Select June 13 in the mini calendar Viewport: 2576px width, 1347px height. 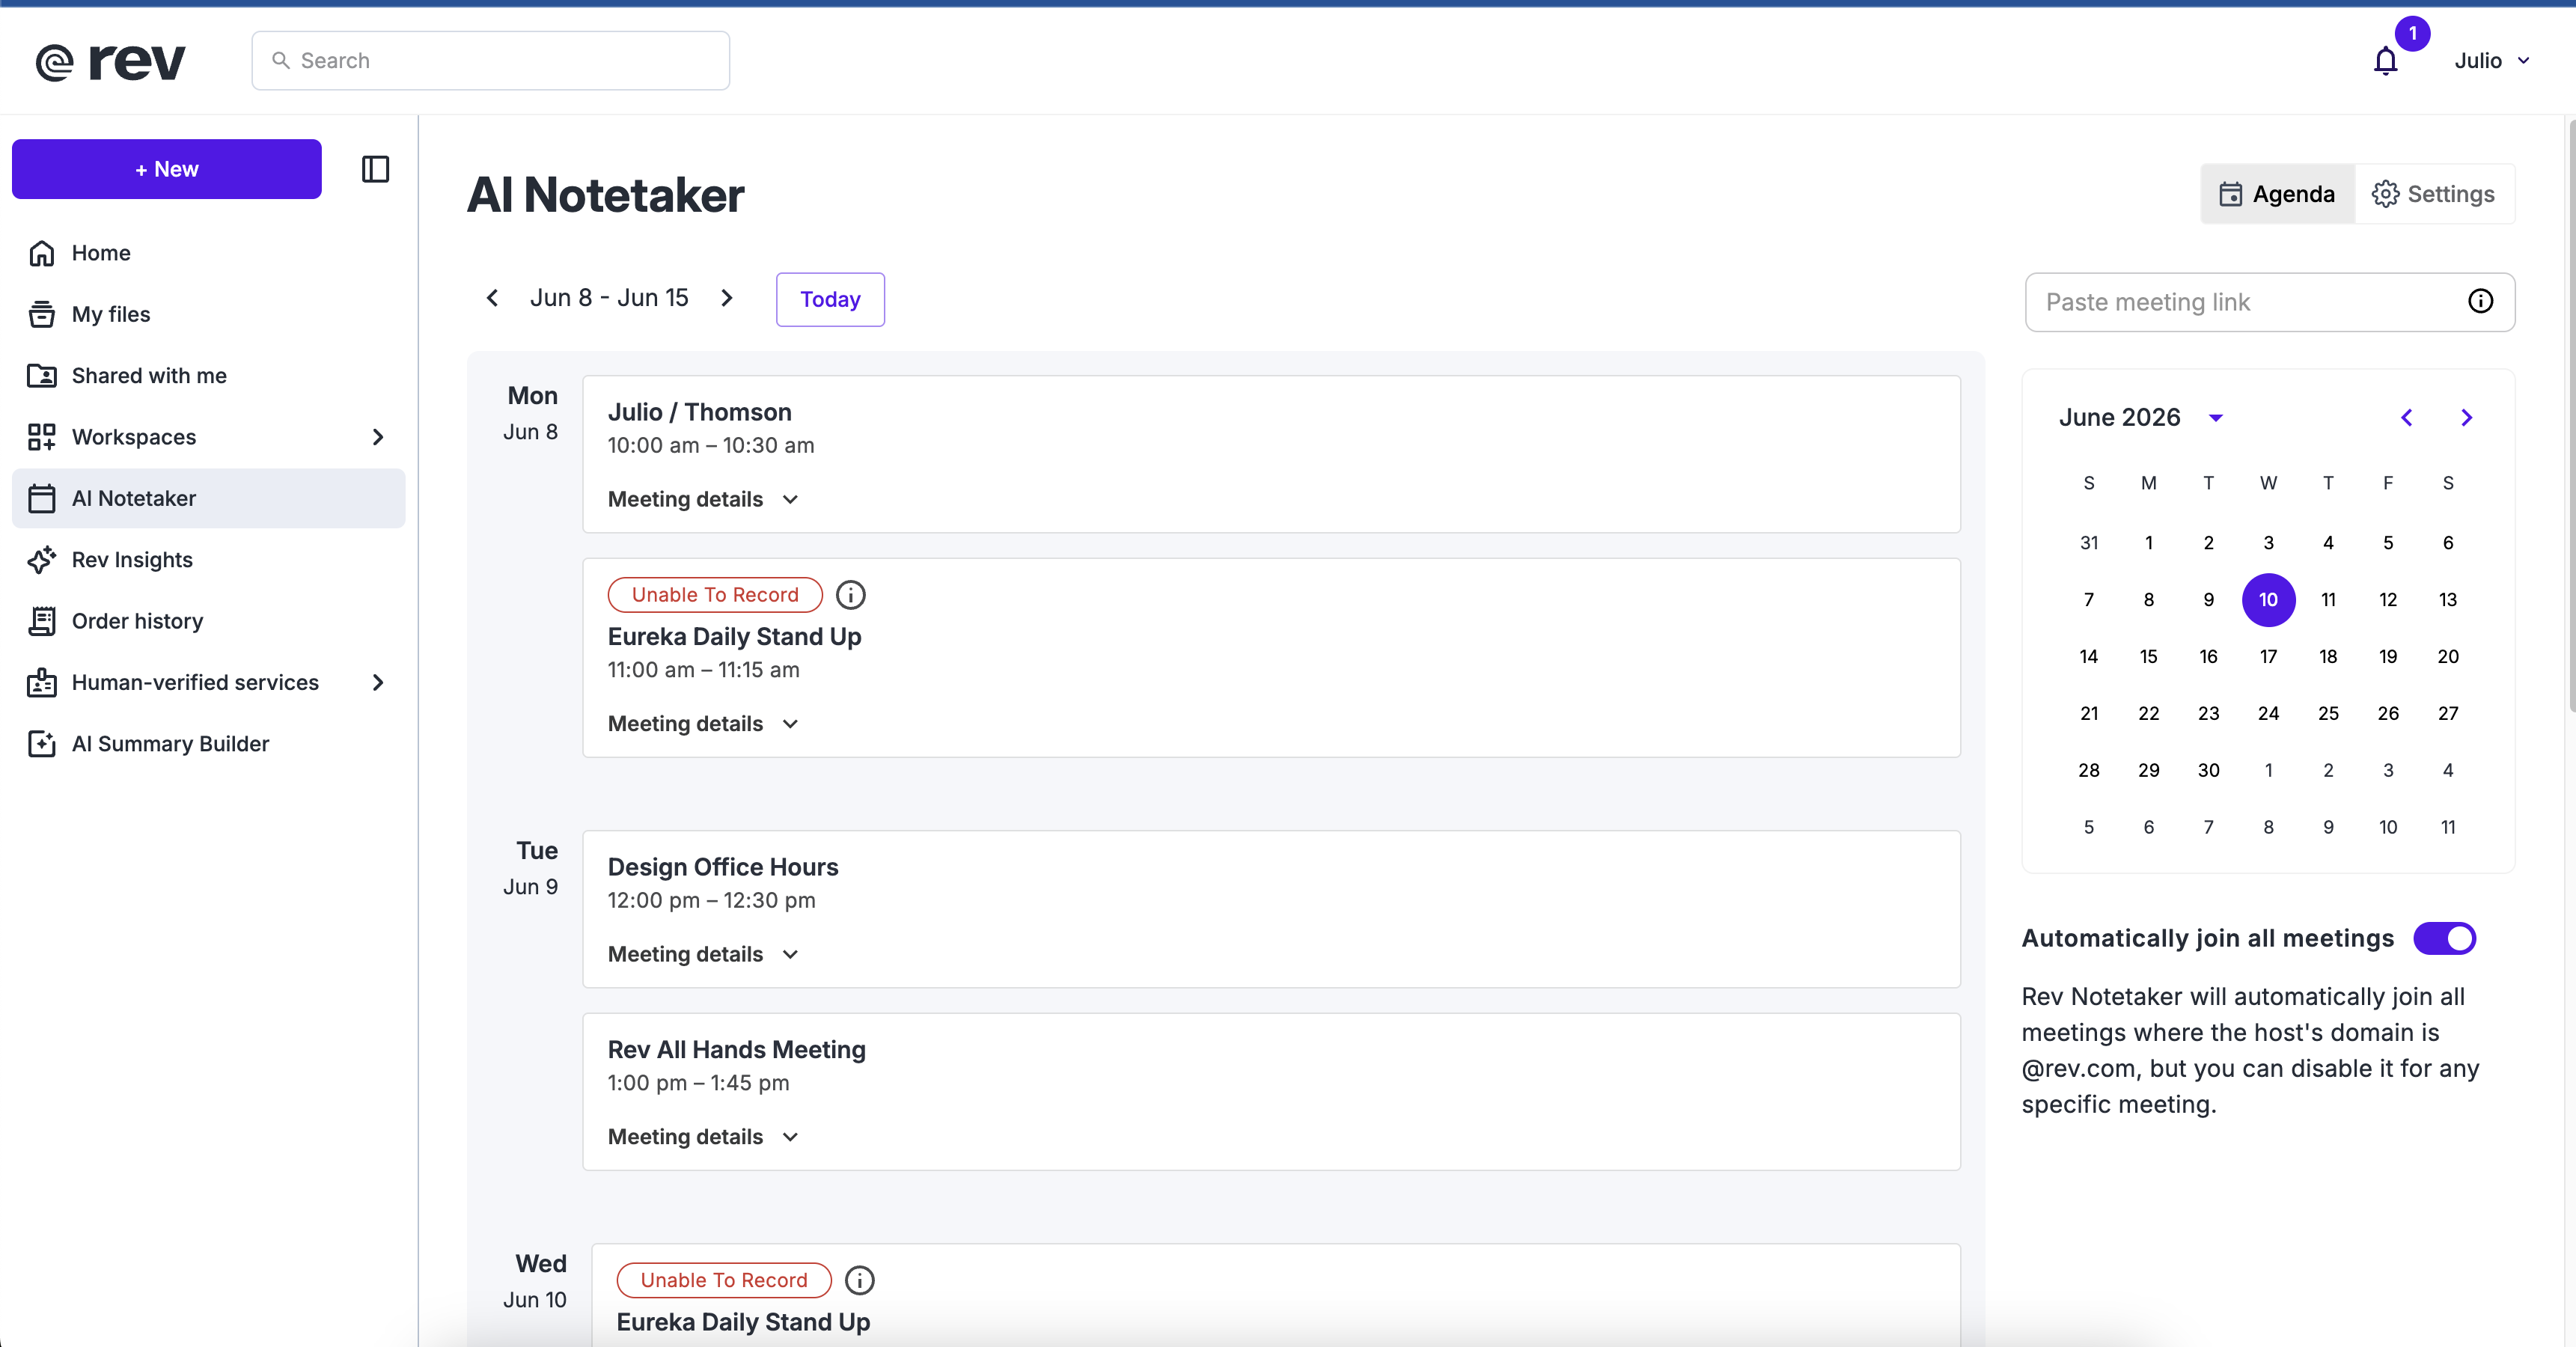click(x=2447, y=600)
